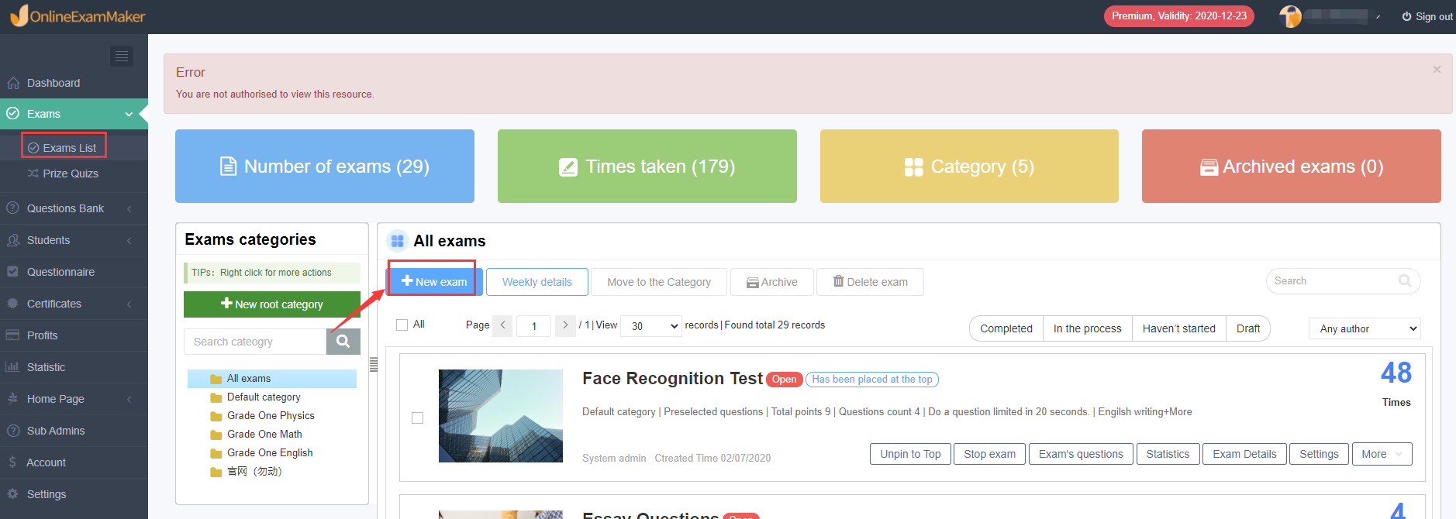Click the Students people icon

tap(12, 240)
